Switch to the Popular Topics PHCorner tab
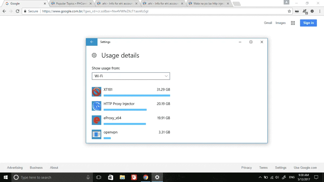 coord(71,4)
